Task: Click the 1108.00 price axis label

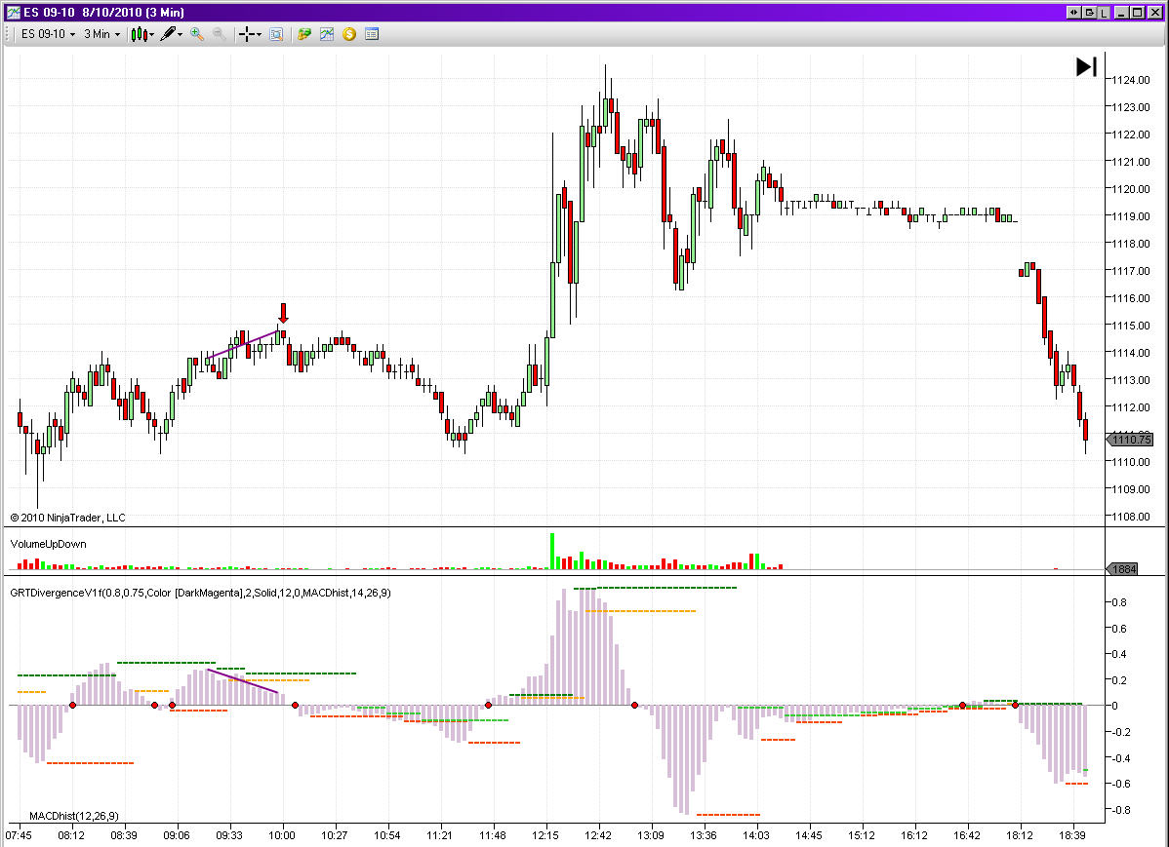Action: coord(1131,517)
